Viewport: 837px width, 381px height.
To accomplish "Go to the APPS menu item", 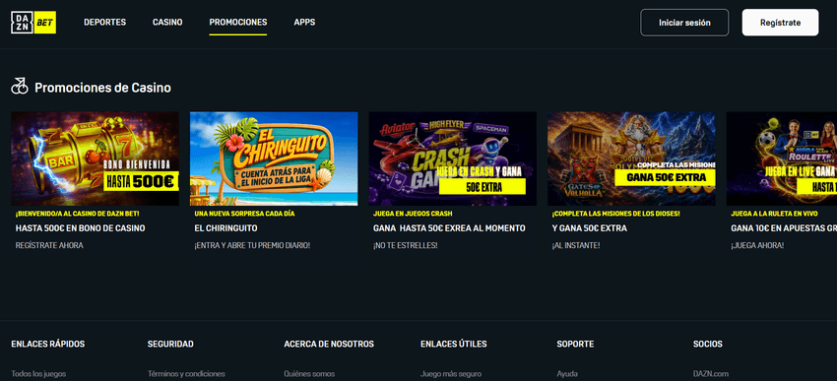I will click(x=304, y=23).
